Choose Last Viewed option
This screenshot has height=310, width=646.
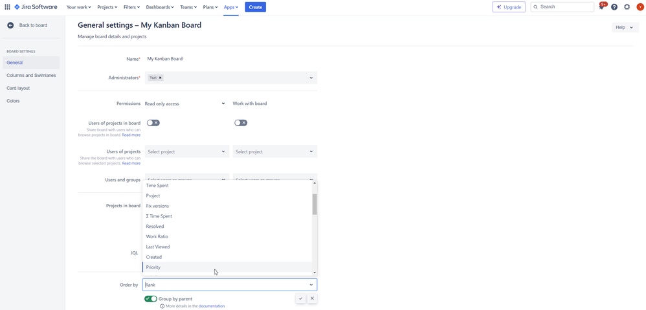(x=227, y=247)
